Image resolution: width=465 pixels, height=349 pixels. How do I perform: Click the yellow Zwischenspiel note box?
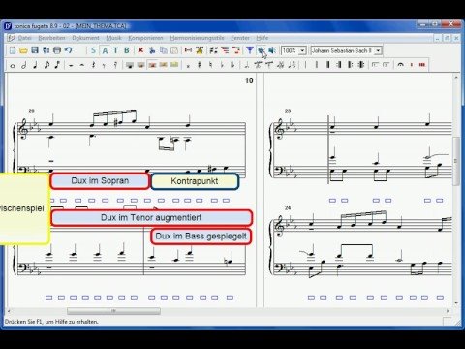[24, 208]
